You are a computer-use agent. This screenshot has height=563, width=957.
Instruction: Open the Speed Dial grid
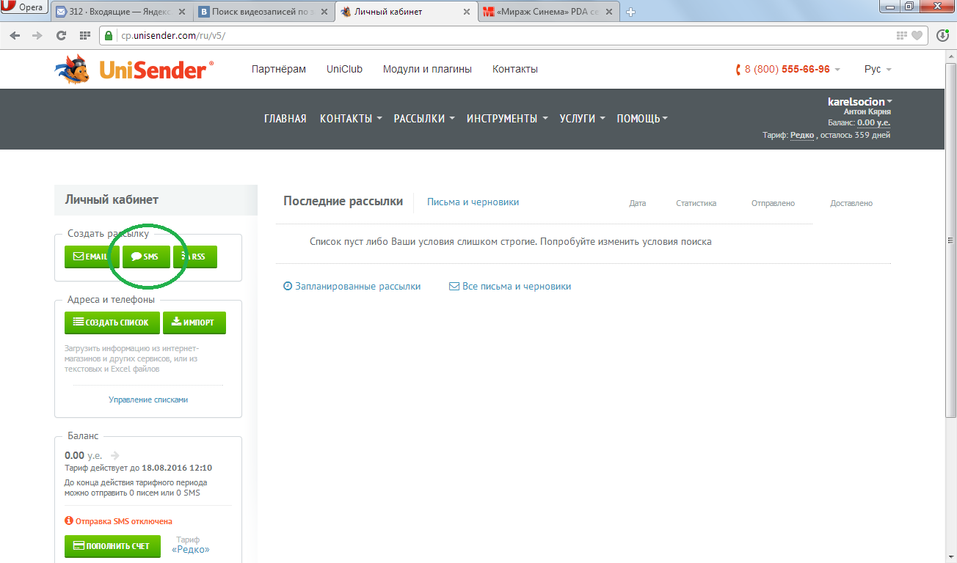84,35
